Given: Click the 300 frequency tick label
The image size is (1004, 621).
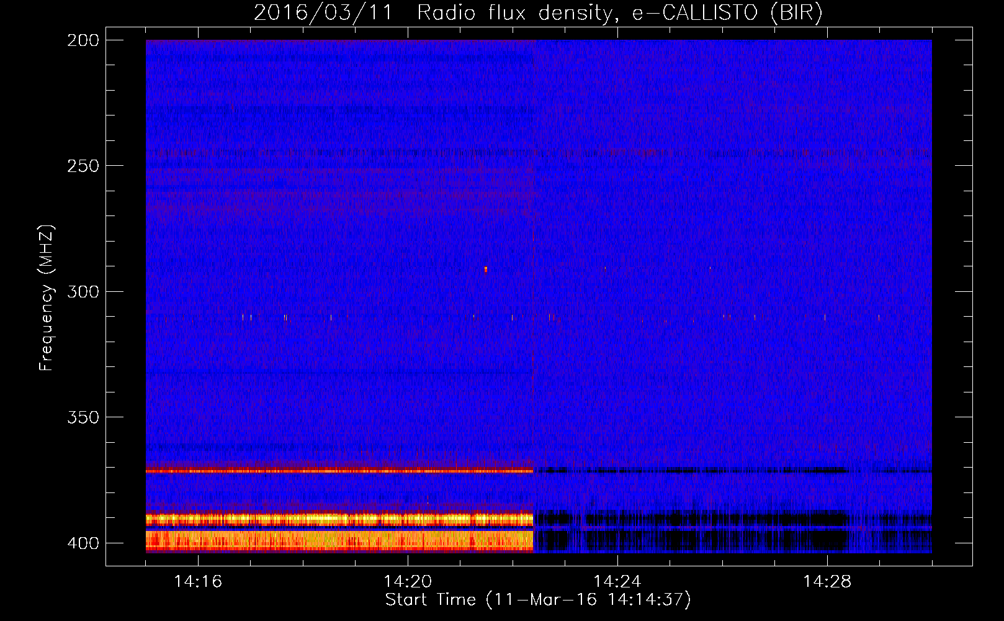Looking at the screenshot, I should click(83, 291).
